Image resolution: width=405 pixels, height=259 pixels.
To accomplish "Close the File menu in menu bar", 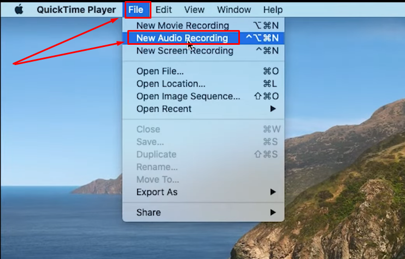I will coord(136,10).
